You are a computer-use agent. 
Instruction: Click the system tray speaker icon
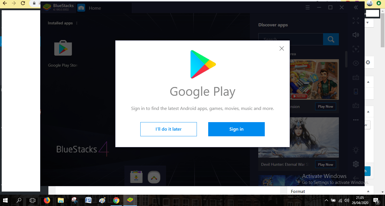tap(347, 200)
